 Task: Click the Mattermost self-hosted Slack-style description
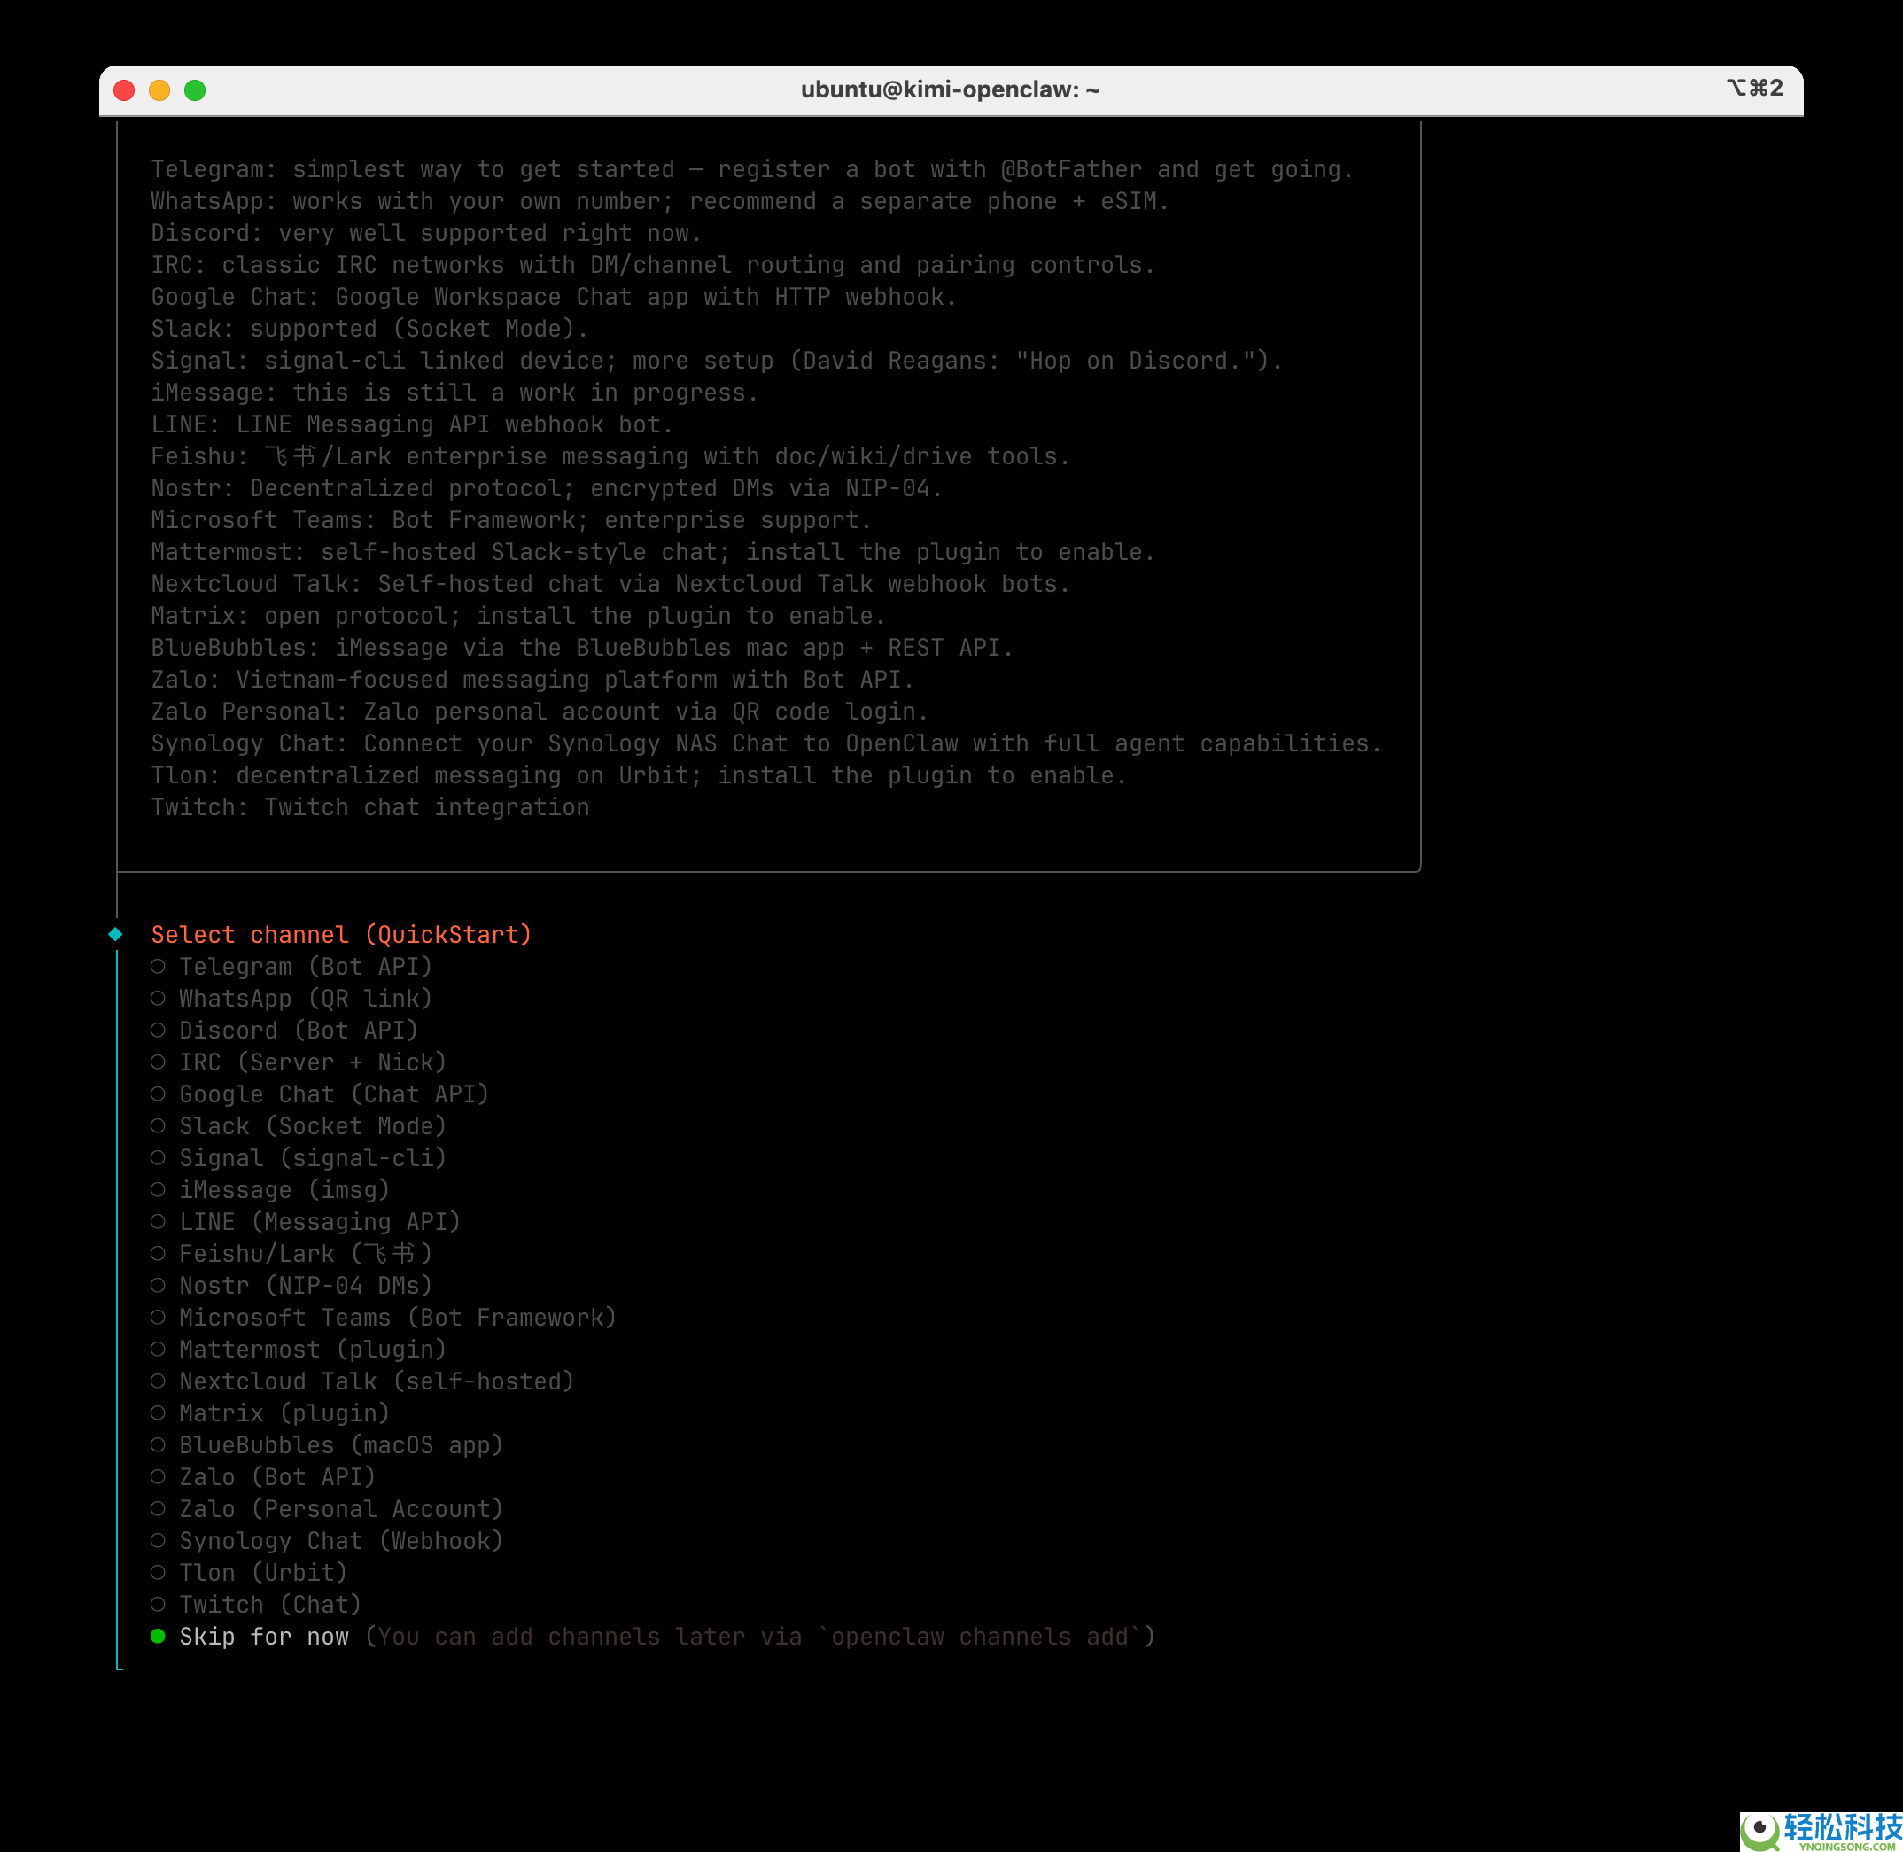pyautogui.click(x=652, y=552)
